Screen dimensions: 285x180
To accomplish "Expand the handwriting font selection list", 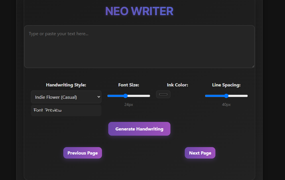I will tap(66, 97).
